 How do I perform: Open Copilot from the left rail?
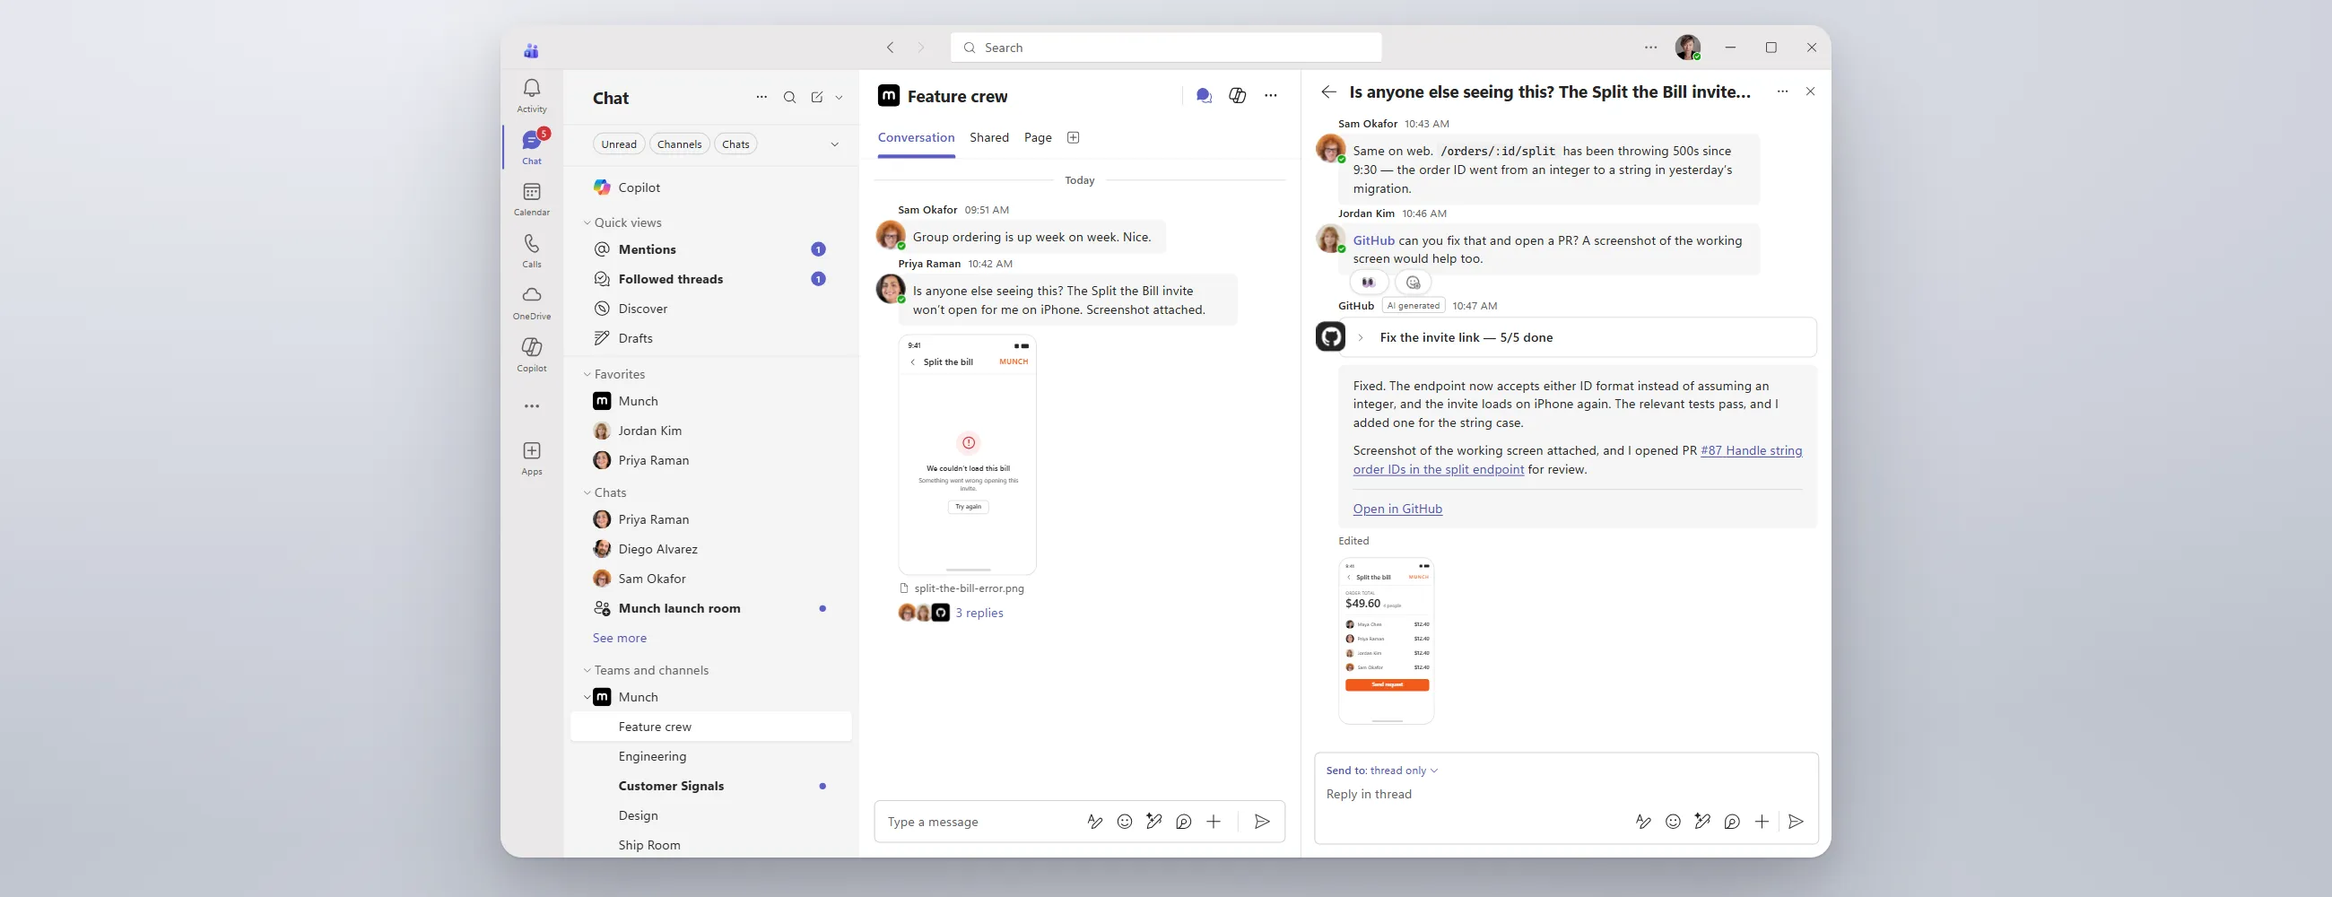(x=531, y=354)
